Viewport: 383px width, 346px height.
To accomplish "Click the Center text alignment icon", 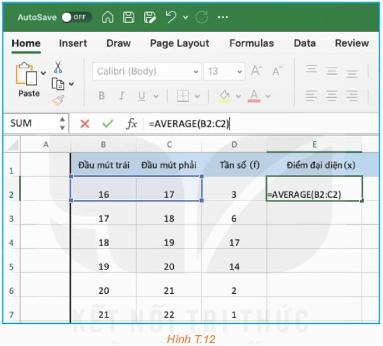I will point(332,96).
